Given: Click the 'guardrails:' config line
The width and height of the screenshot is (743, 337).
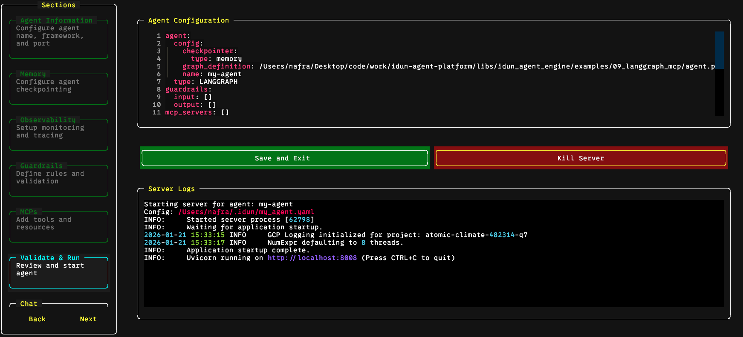Looking at the screenshot, I should (x=188, y=89).
